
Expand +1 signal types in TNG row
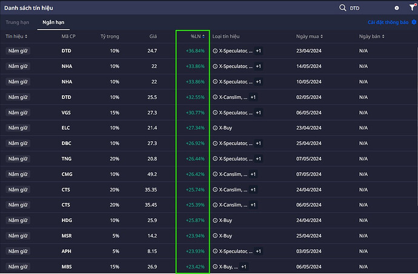coord(258,159)
